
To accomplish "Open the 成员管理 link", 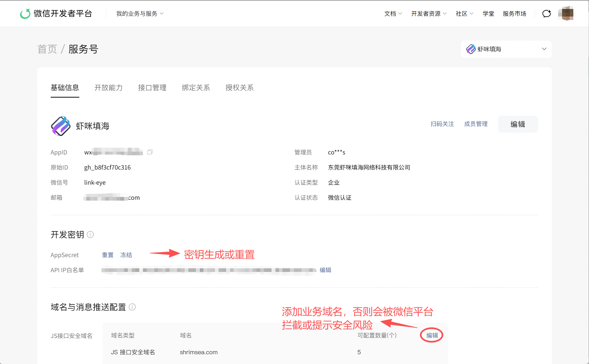I will pyautogui.click(x=476, y=124).
